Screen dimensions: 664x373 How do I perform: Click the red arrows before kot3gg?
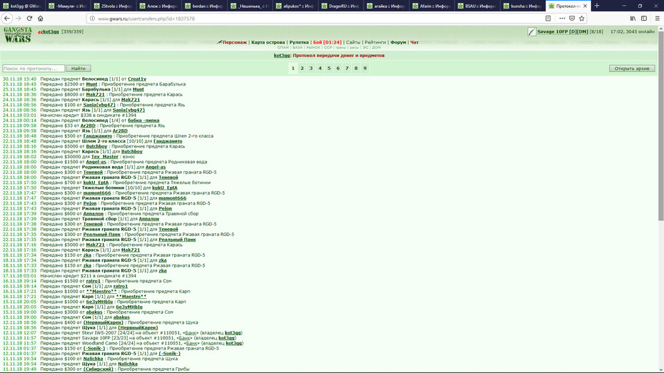pyautogui.click(x=40, y=32)
